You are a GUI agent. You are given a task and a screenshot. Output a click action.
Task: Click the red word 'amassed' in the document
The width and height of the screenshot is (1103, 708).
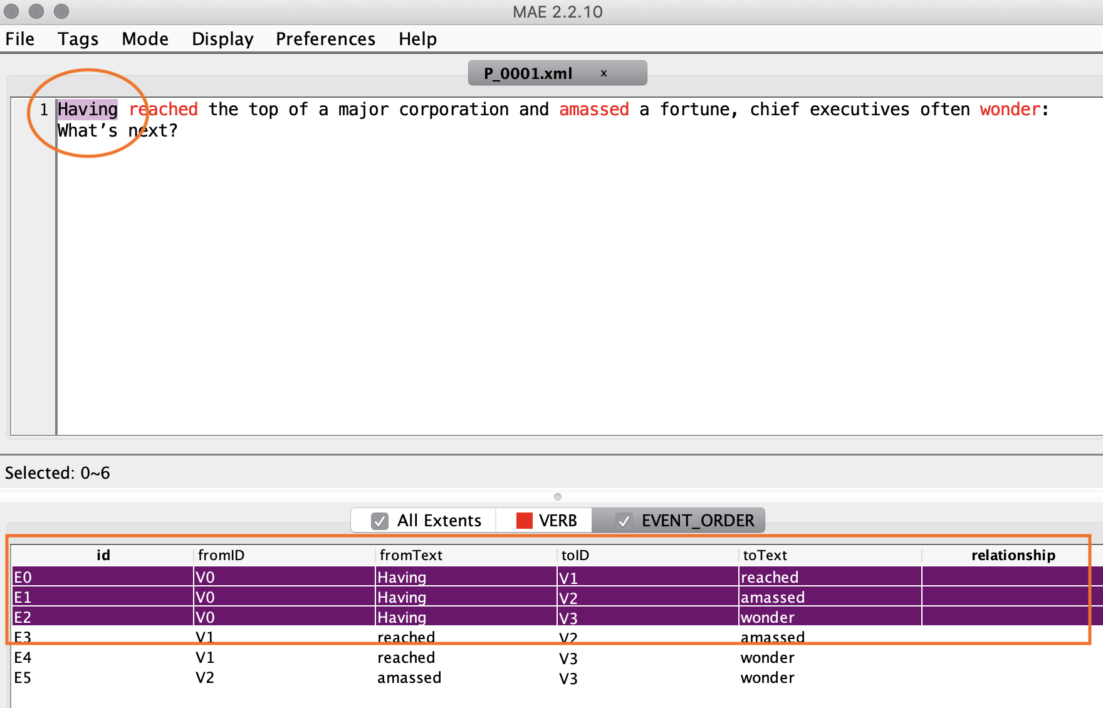[594, 110]
